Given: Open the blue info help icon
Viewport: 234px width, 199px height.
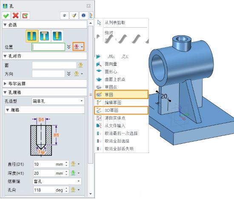Looking at the screenshot, I should point(83,15).
